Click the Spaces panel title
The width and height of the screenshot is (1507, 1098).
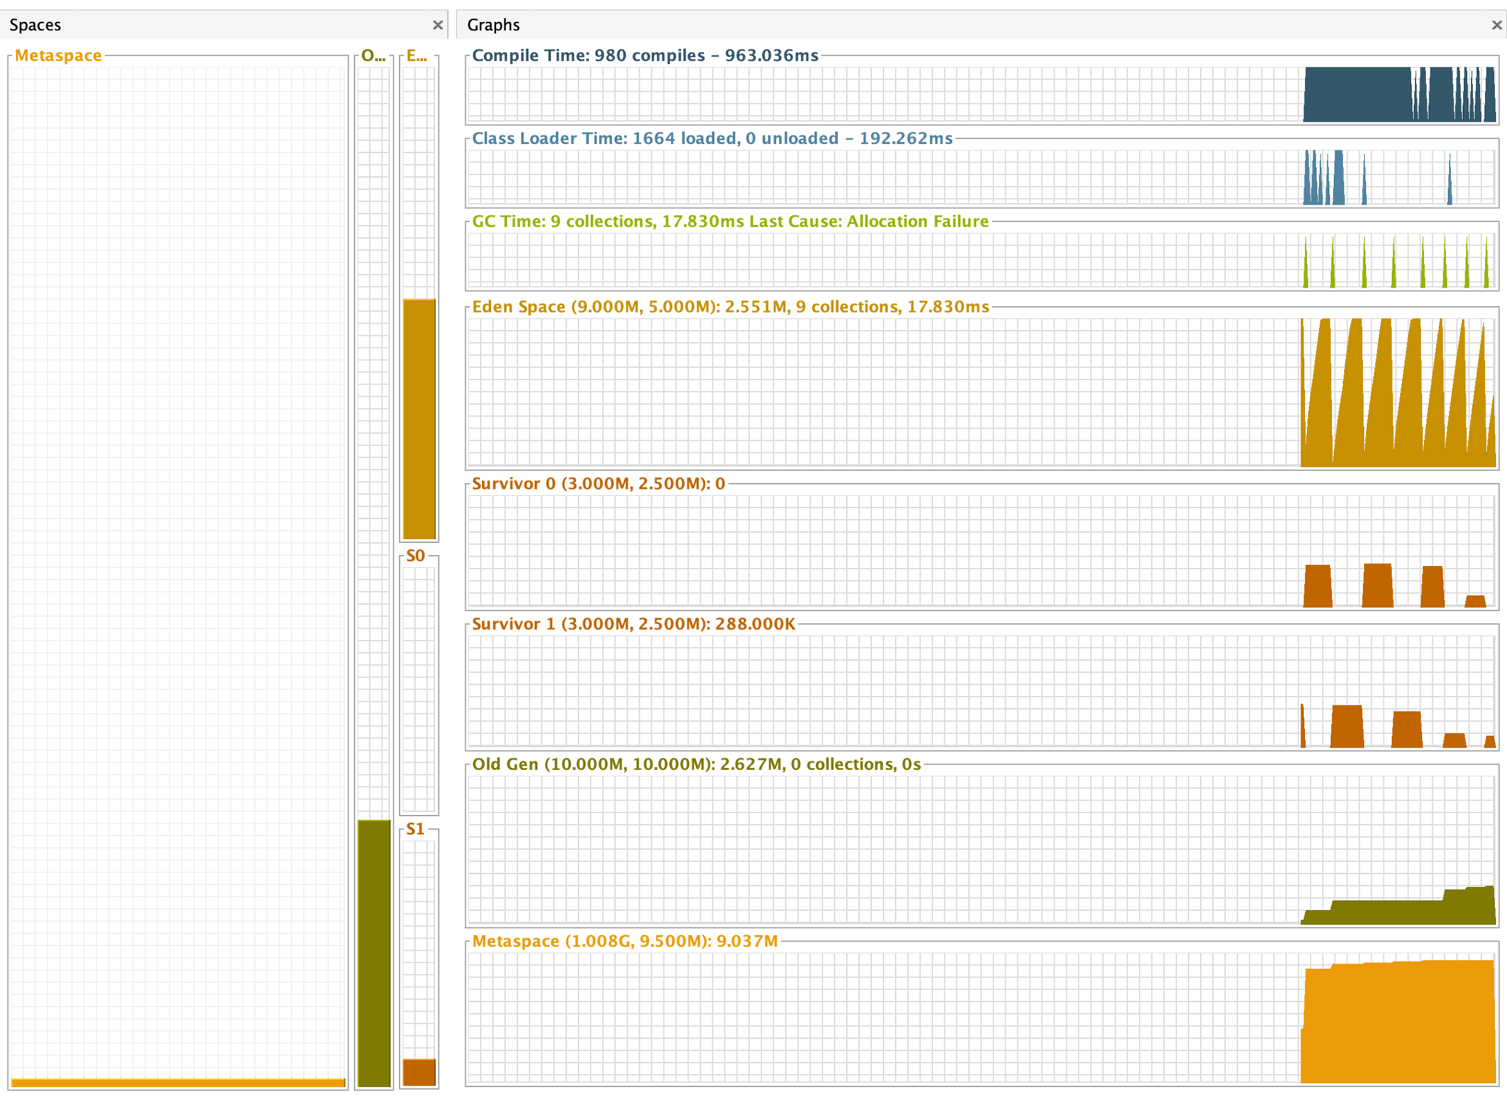click(x=35, y=25)
